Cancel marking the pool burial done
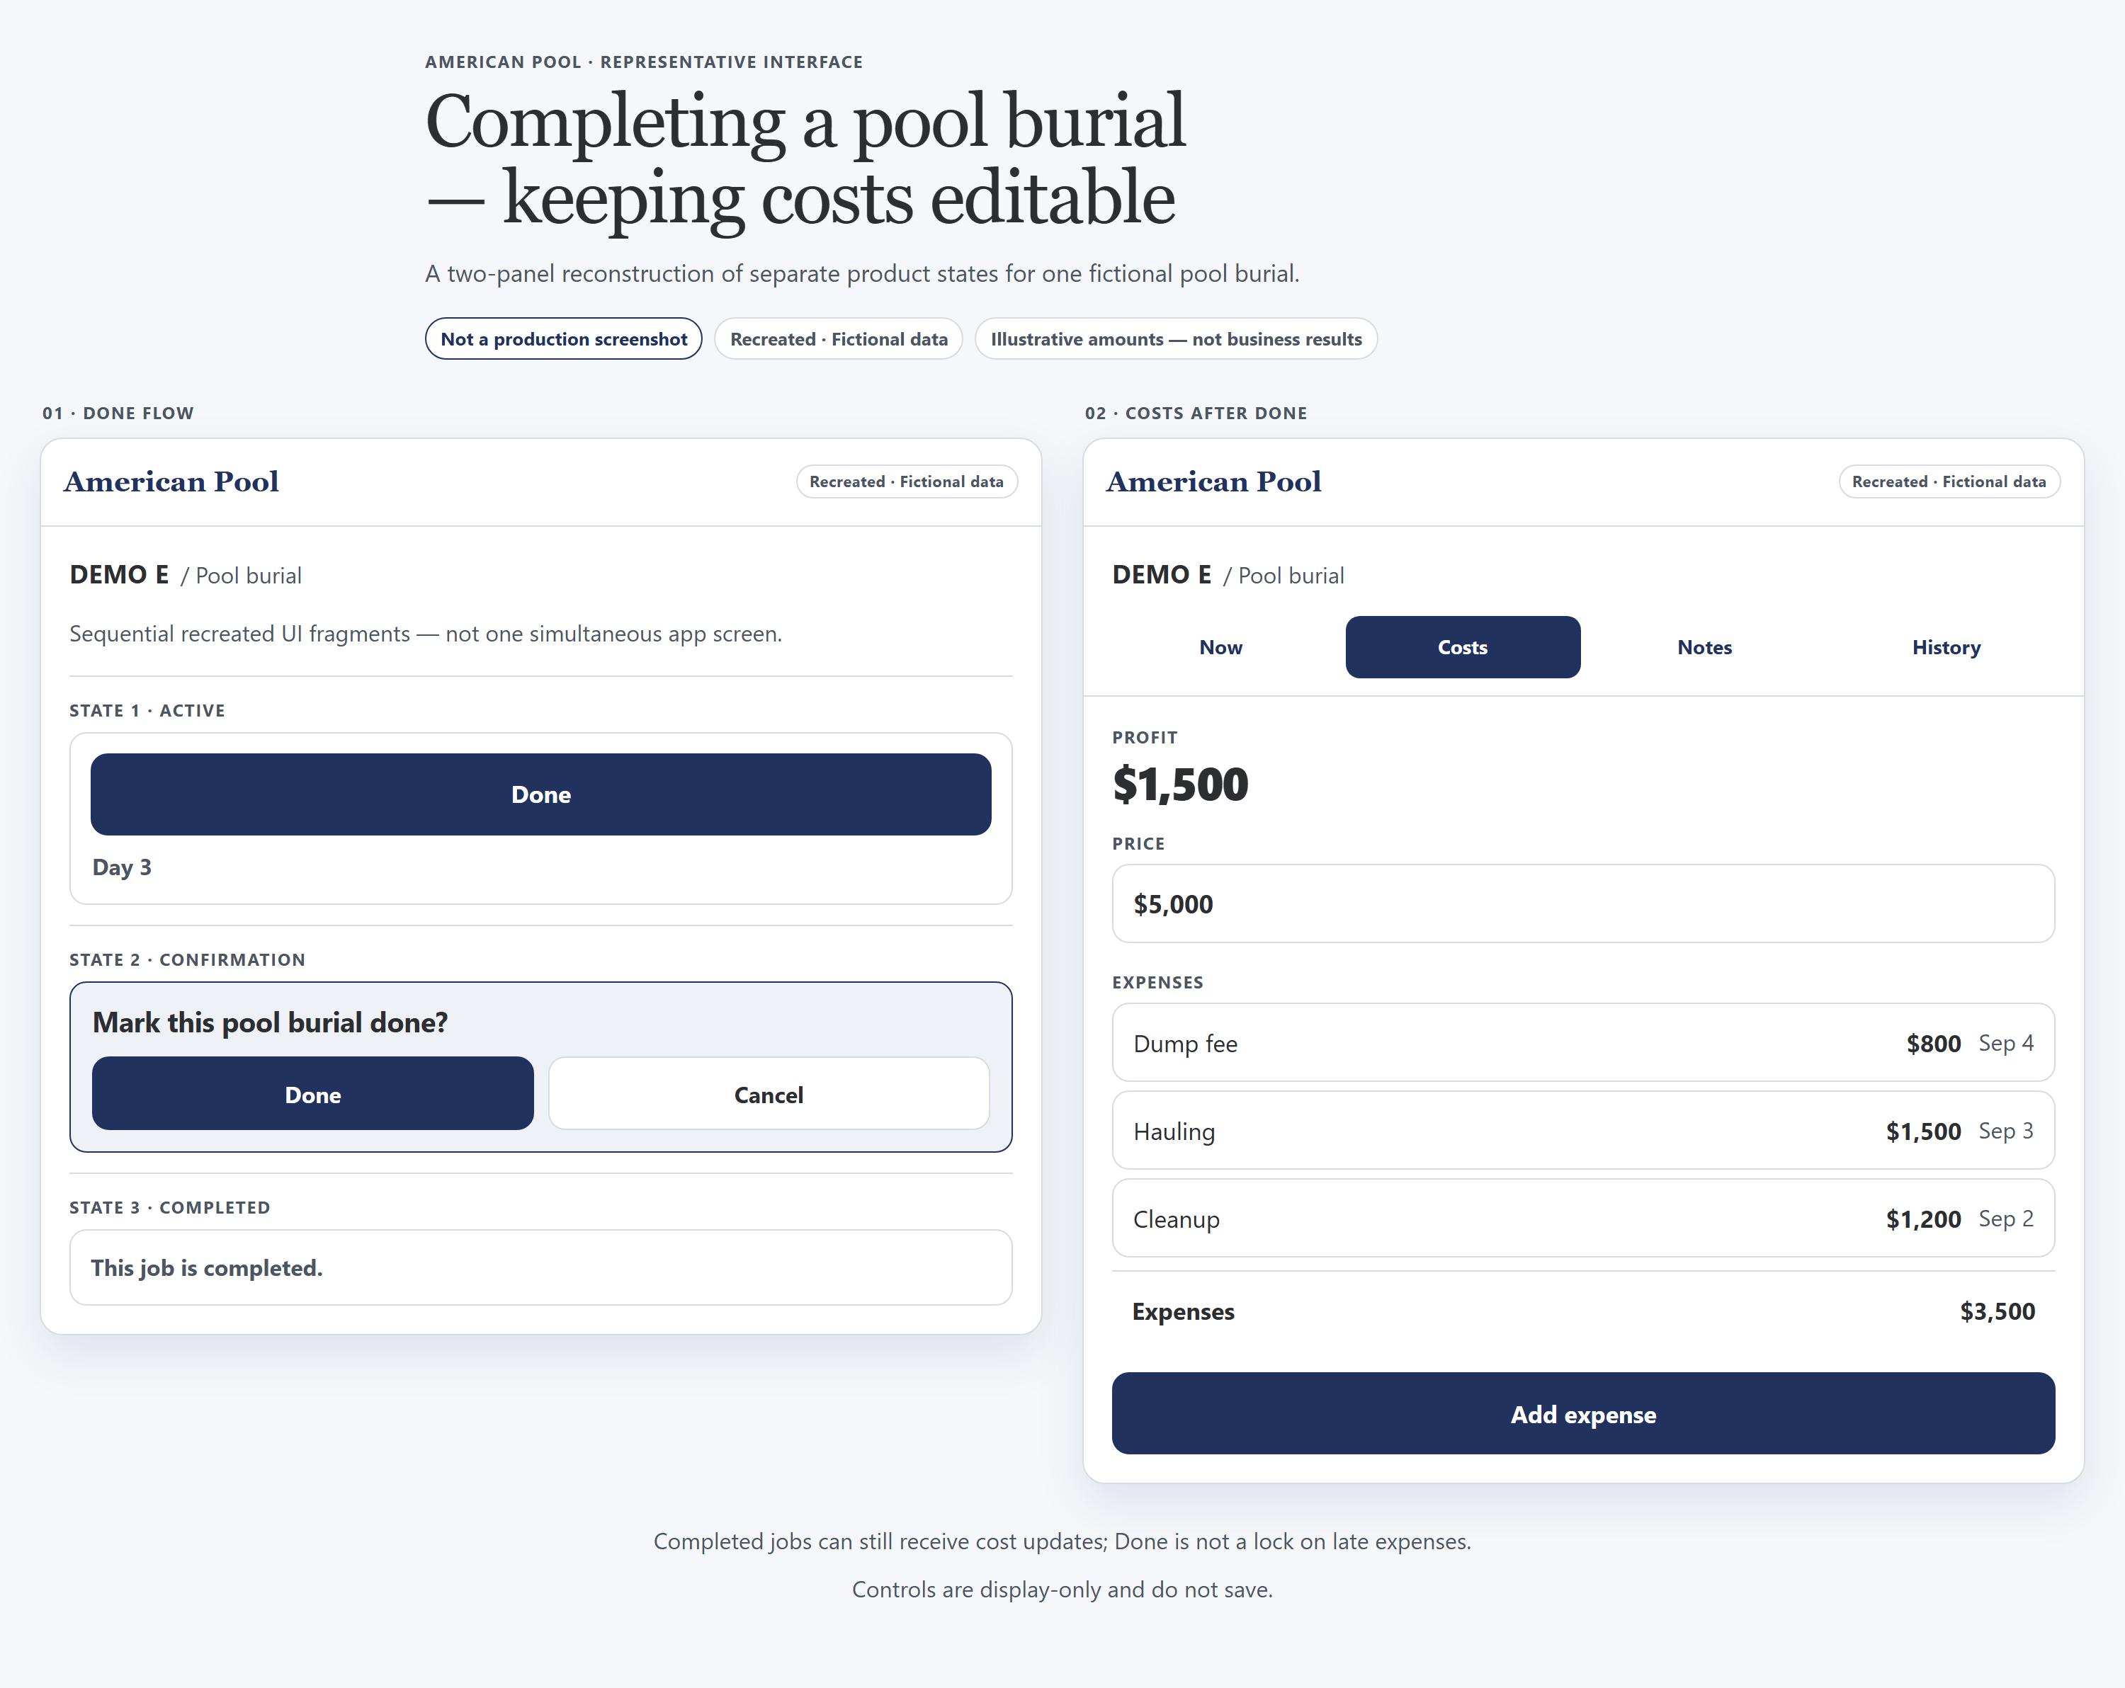 coord(769,1094)
